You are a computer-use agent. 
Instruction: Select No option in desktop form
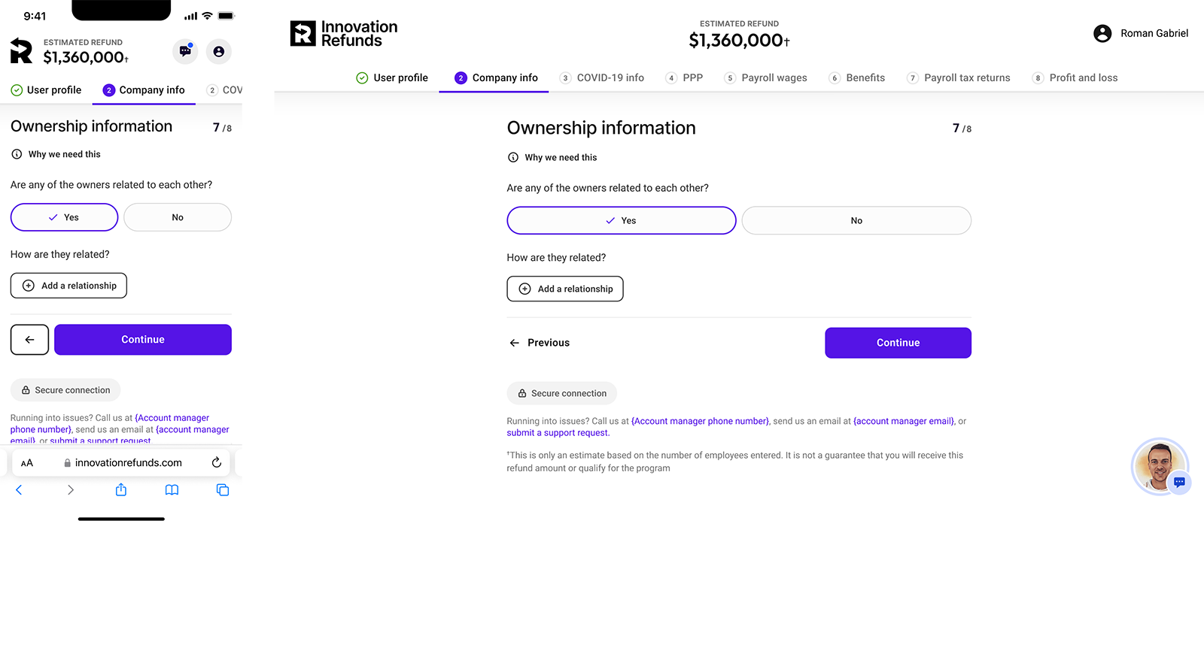pyautogui.click(x=856, y=220)
